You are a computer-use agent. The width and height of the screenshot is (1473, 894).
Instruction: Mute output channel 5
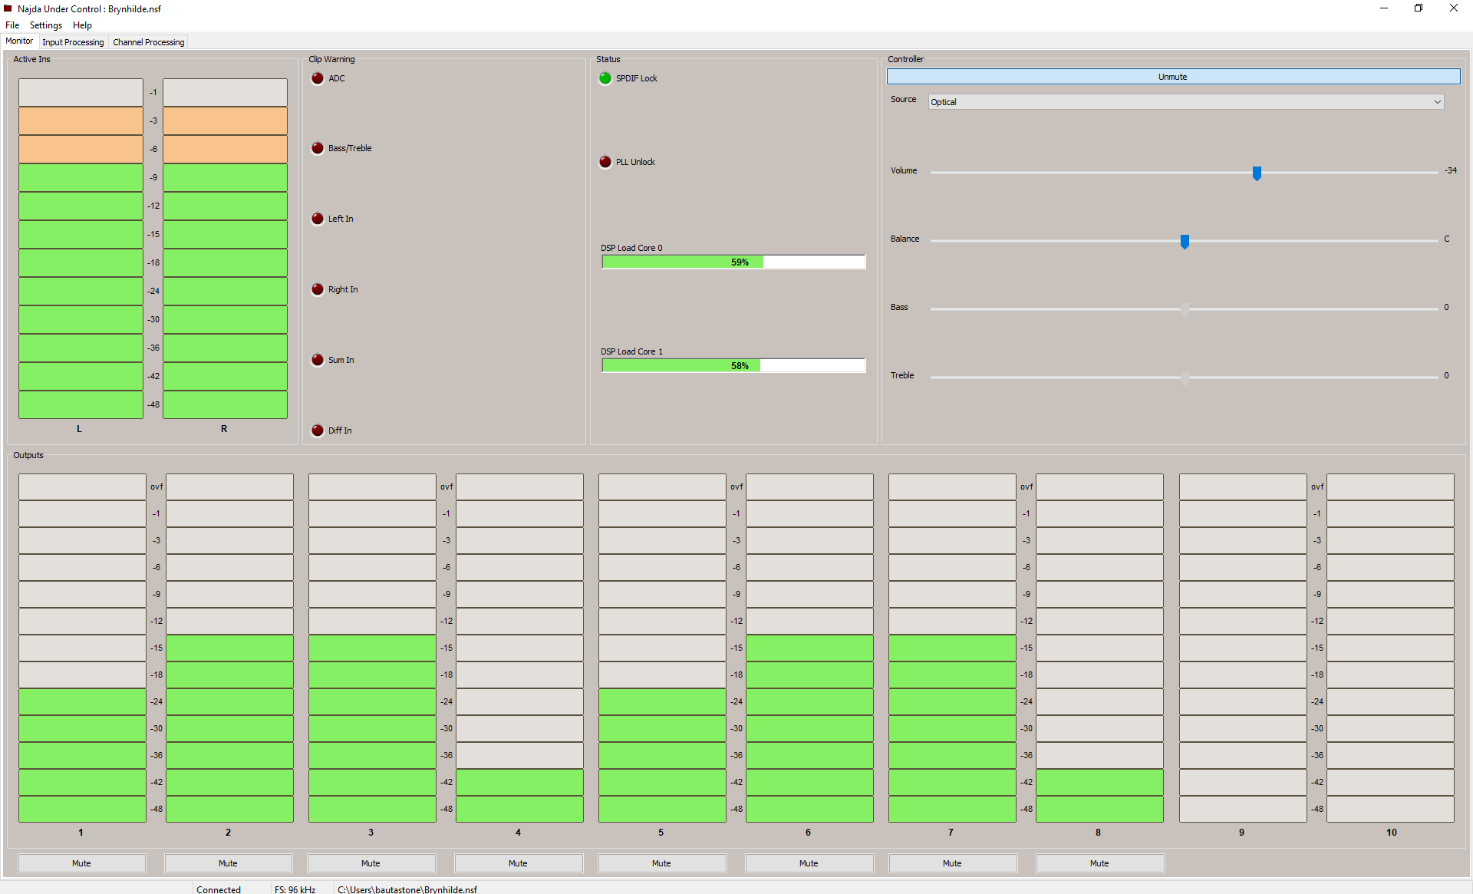(x=661, y=863)
